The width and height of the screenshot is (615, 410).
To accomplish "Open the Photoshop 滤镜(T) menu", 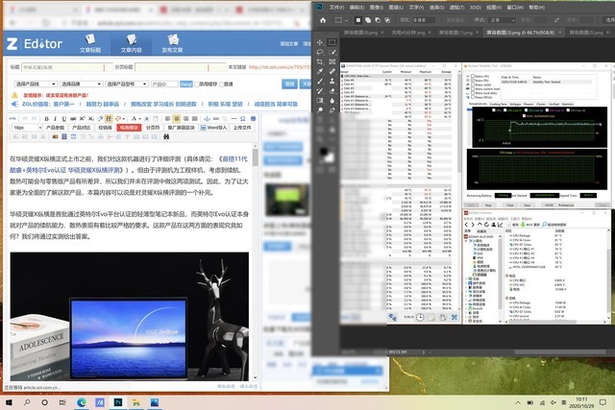I will pyautogui.click(x=456, y=7).
